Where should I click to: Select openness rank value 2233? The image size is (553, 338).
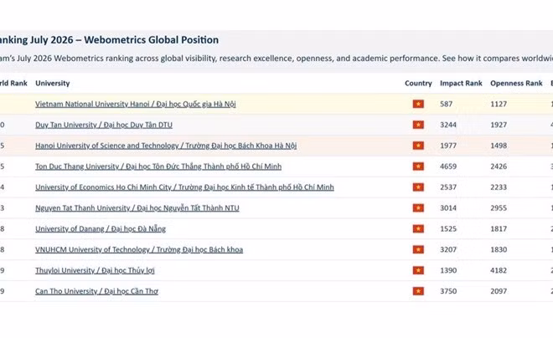pyautogui.click(x=499, y=187)
